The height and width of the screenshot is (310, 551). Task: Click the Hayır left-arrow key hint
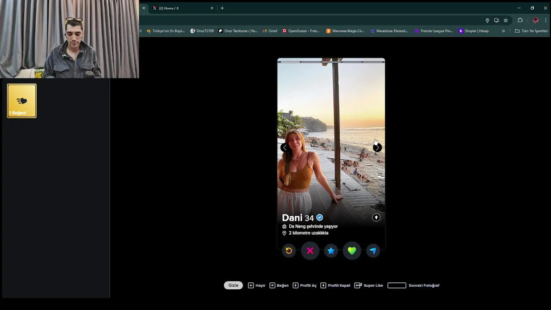coord(257,285)
